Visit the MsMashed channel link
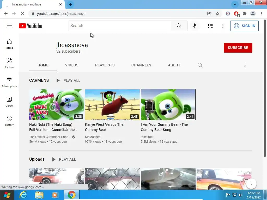This screenshot has height=200, width=267. point(93,137)
